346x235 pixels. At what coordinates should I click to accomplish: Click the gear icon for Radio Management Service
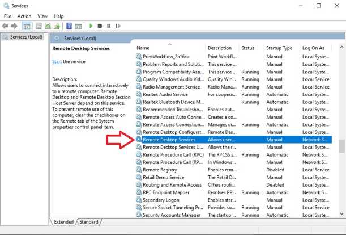(x=139, y=87)
